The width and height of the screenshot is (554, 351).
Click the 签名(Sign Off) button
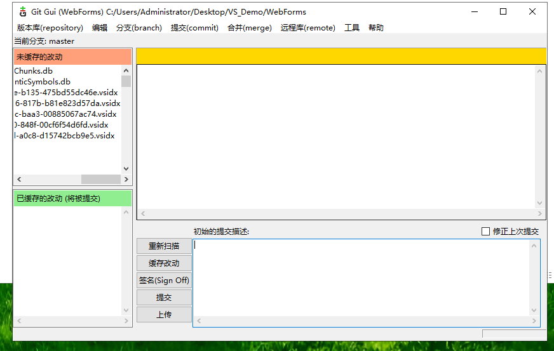click(164, 281)
